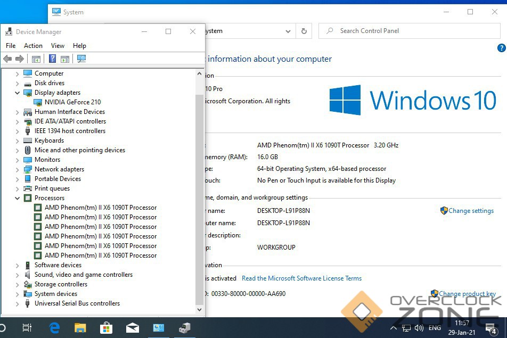This screenshot has height=338, width=507.
Task: Expand the Mice and other pointing devices node
Action: tap(18, 150)
